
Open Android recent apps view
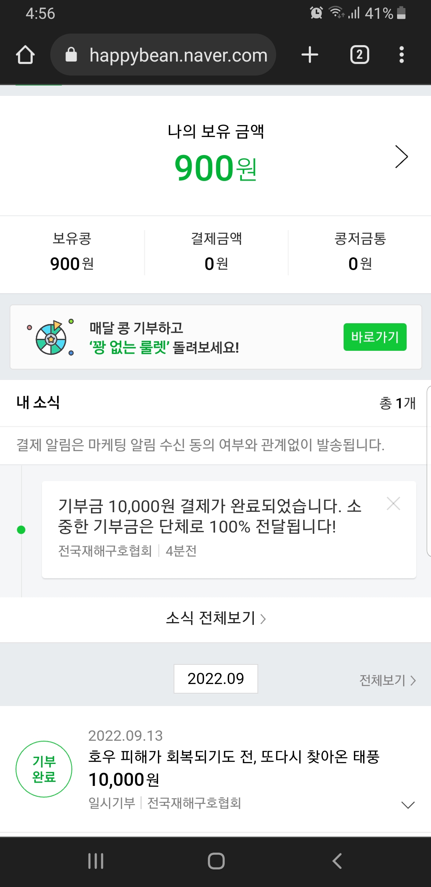point(96,861)
